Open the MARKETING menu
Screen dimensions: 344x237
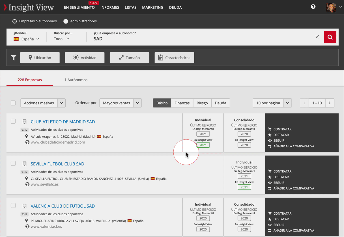click(153, 8)
